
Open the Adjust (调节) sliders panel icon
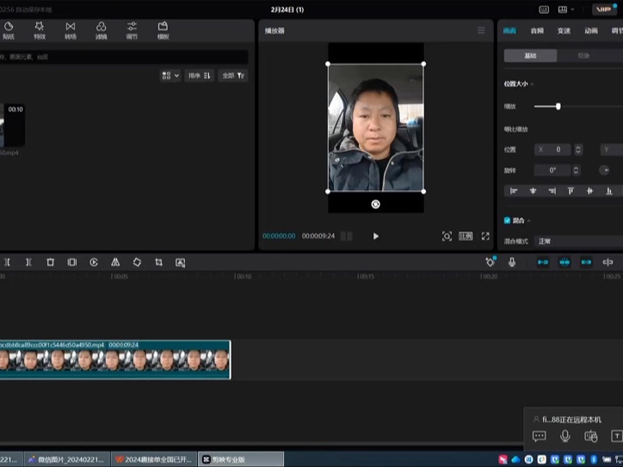132,31
